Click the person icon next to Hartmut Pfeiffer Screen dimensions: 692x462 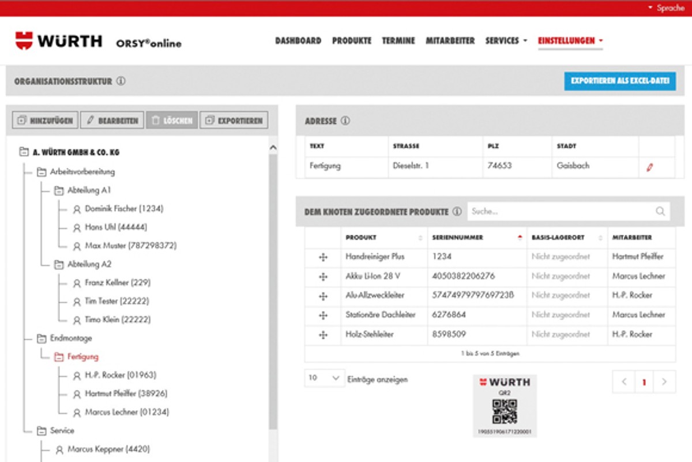pos(77,394)
